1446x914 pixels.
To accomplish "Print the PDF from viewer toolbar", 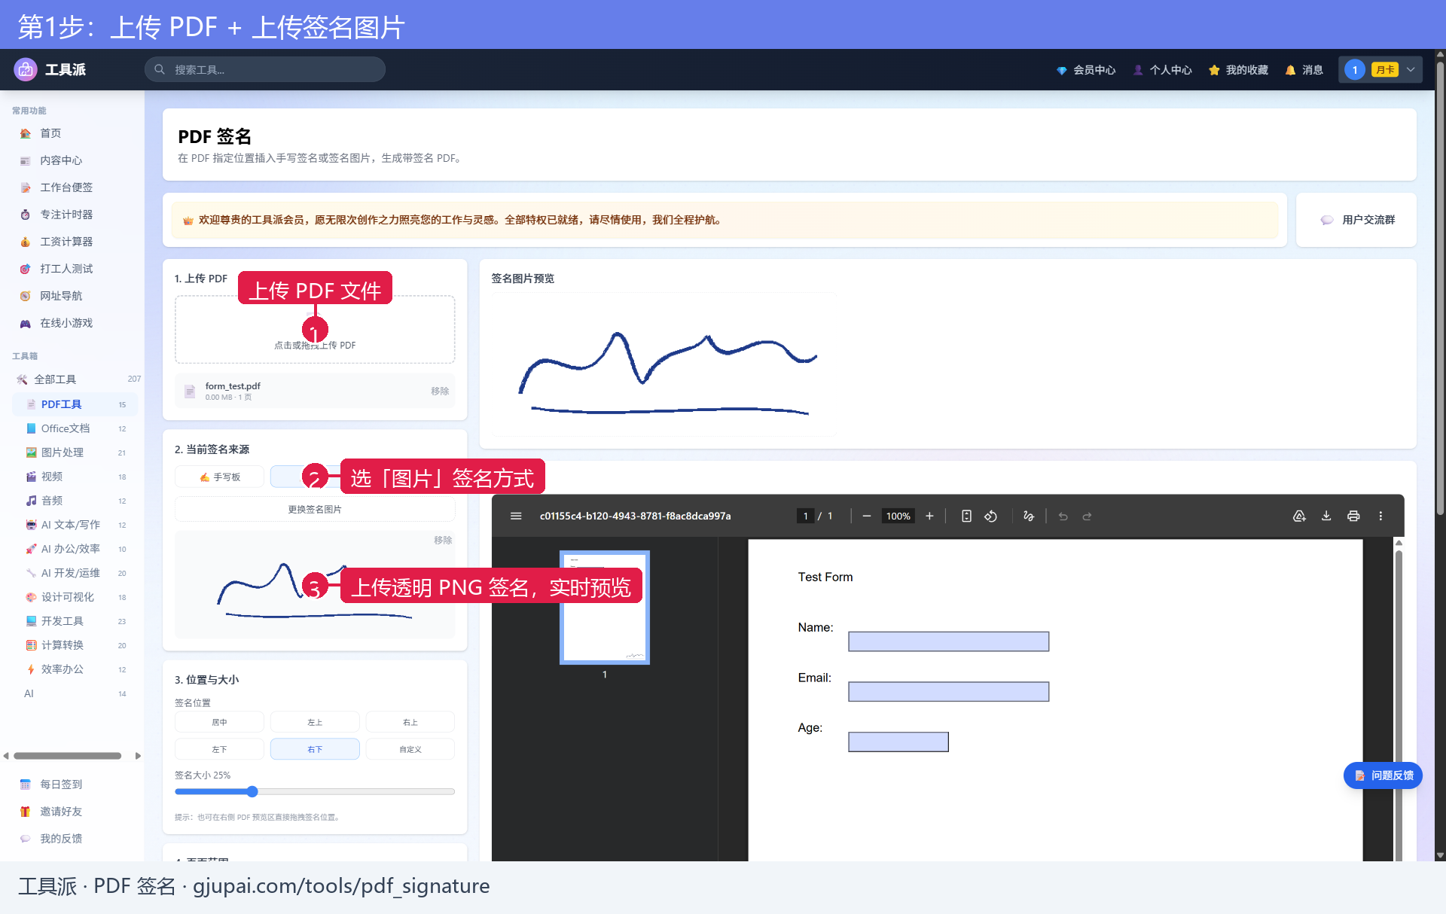I will click(1353, 516).
